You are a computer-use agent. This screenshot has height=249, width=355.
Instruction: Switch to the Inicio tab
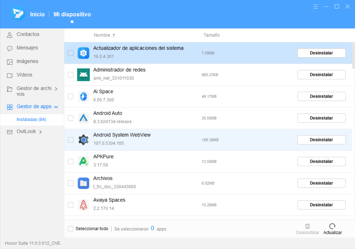37,14
